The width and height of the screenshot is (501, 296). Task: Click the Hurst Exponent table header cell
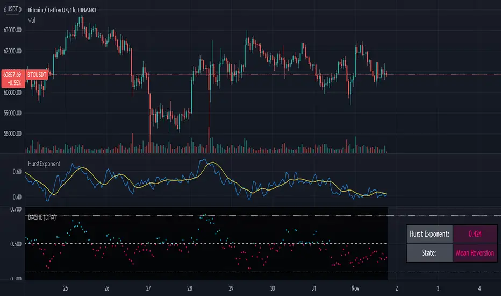coord(430,234)
